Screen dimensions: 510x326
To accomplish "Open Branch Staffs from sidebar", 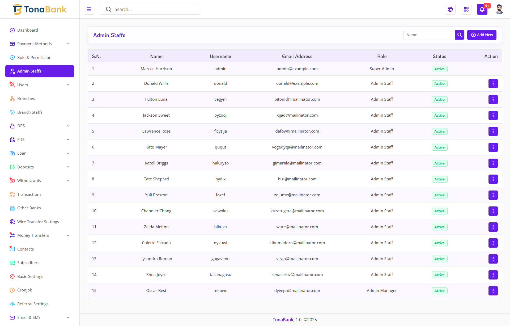I will [x=30, y=112].
